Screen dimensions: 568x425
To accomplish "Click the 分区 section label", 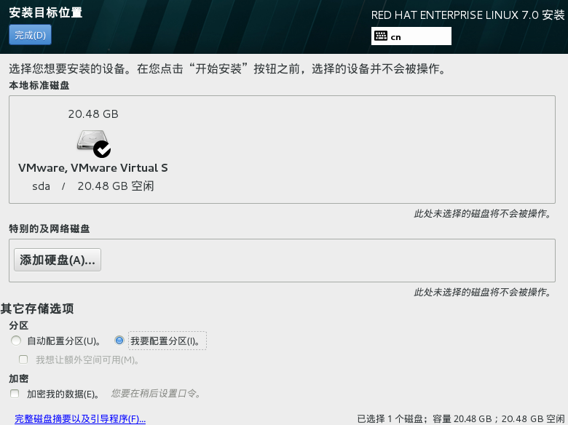I will pos(18,325).
